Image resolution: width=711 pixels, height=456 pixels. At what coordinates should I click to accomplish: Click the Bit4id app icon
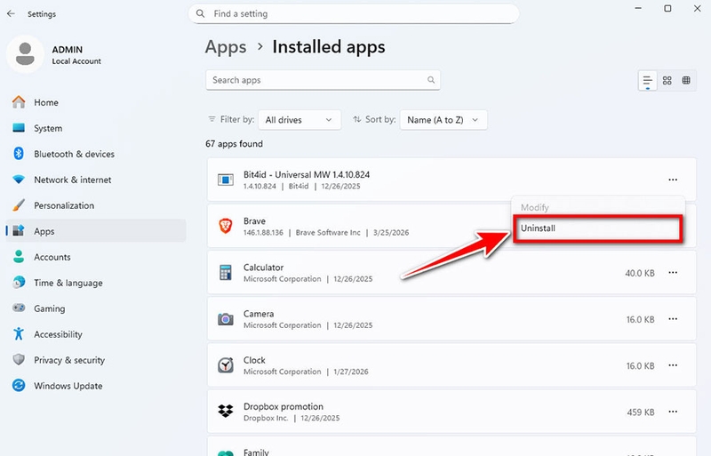pos(226,180)
